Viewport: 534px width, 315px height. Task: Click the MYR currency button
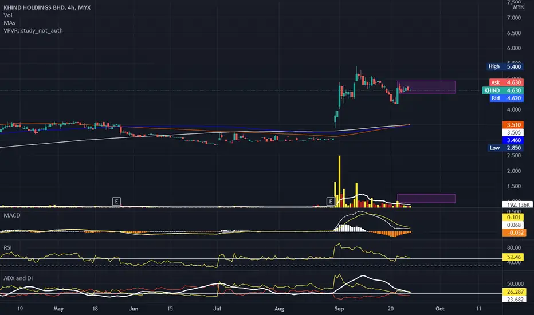tap(519, 7)
